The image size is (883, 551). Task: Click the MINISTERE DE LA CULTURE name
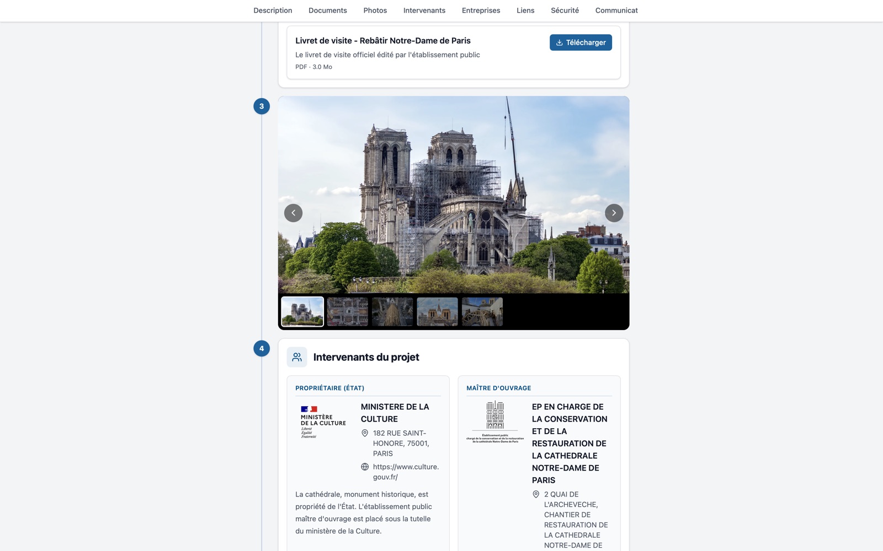coord(395,413)
